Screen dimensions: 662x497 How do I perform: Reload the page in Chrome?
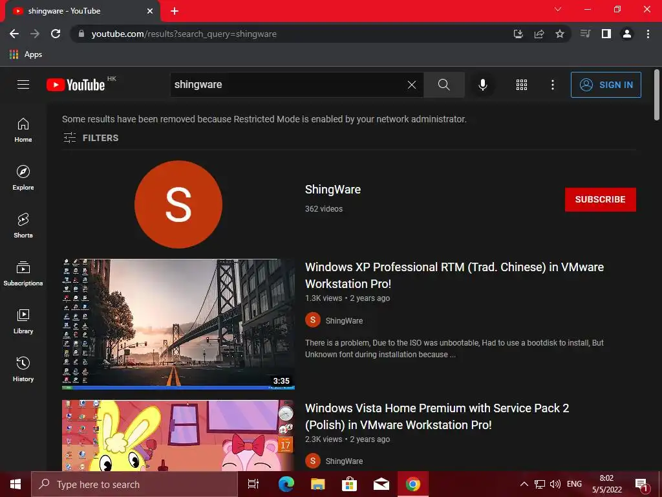56,34
